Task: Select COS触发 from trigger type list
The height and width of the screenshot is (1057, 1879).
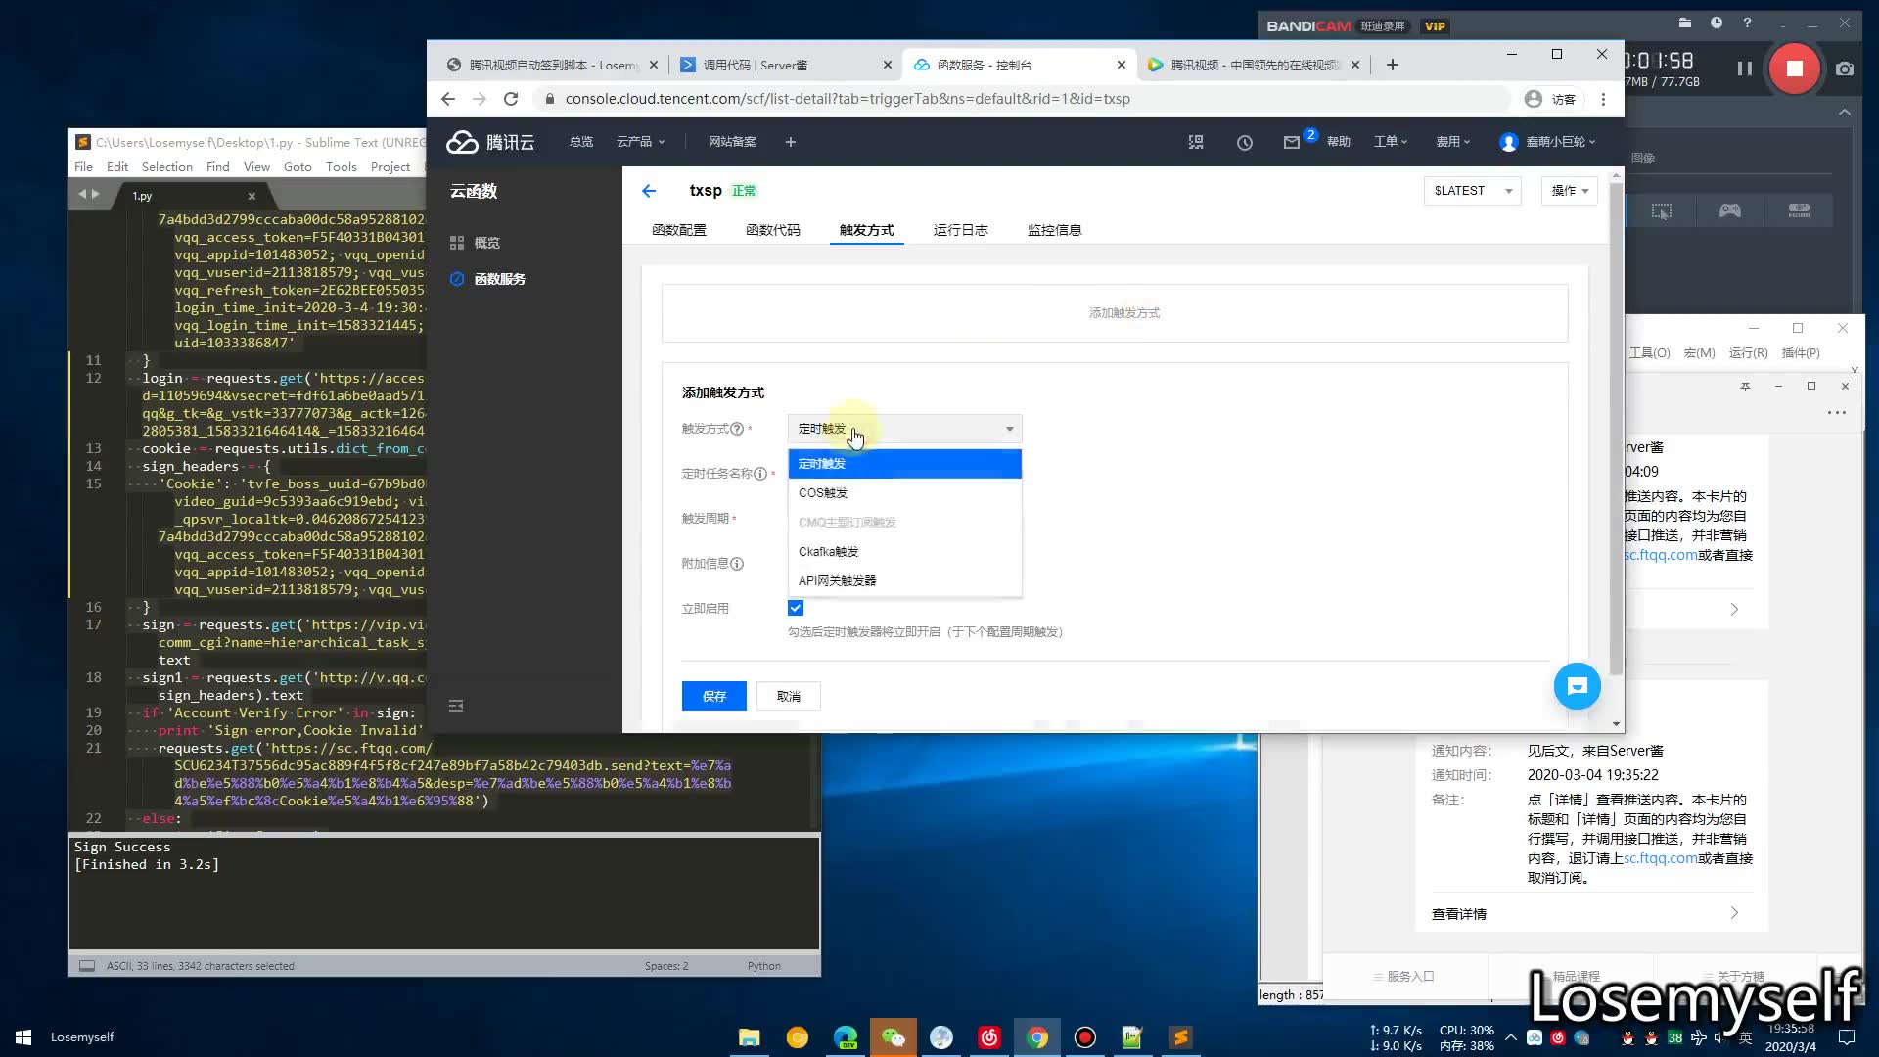Action: 823,493
